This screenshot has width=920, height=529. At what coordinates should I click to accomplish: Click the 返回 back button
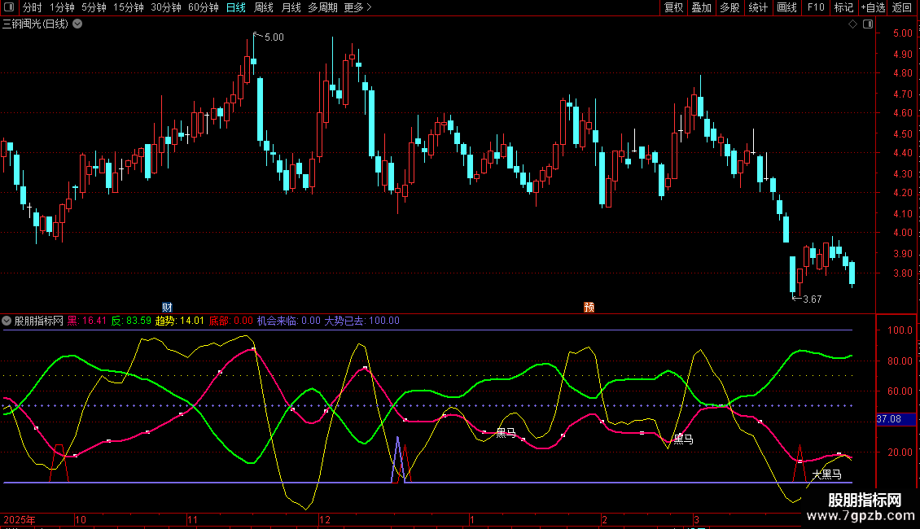click(x=902, y=8)
